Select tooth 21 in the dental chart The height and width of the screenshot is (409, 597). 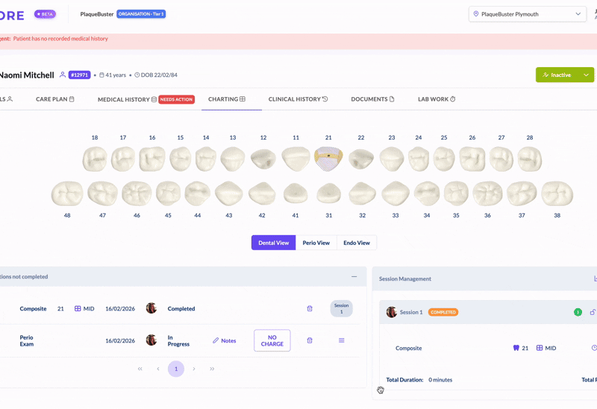[328, 157]
